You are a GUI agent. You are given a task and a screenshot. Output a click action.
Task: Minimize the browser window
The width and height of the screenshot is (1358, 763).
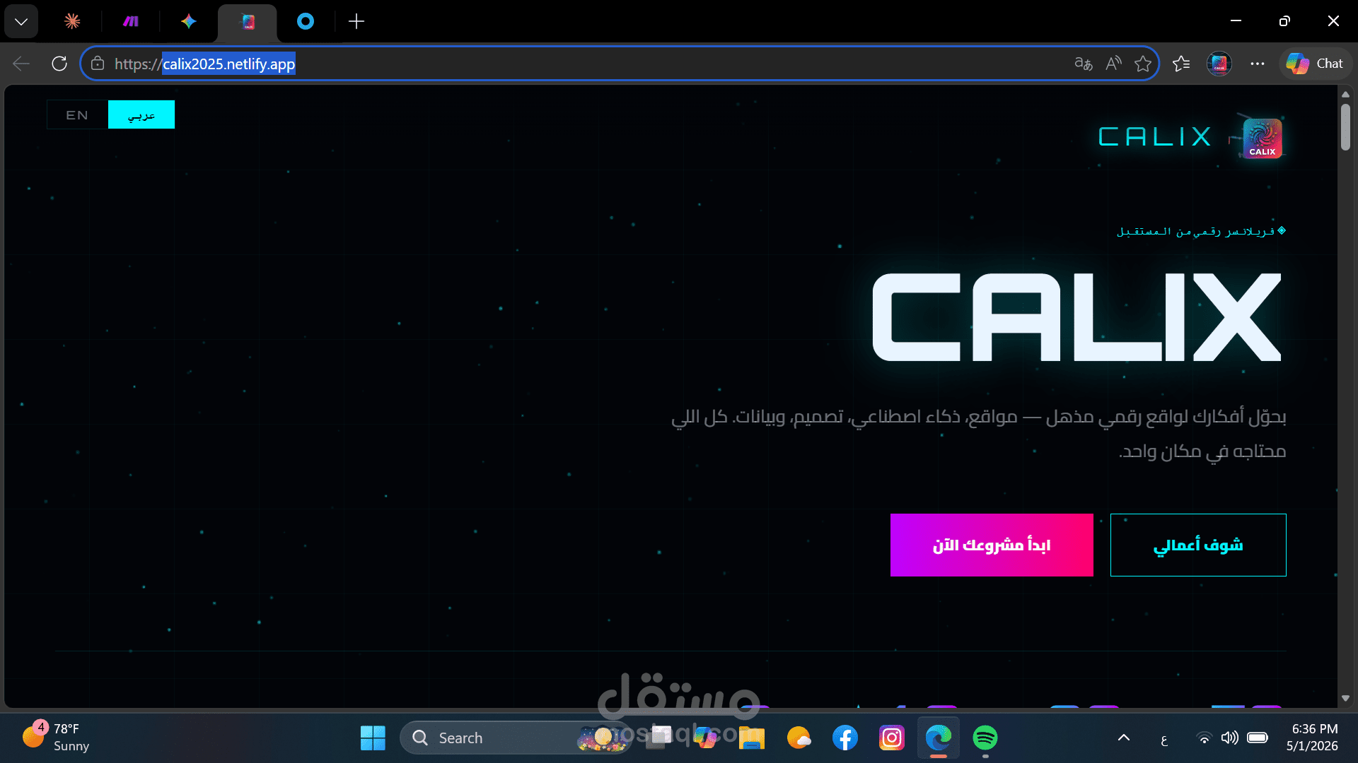click(x=1236, y=20)
